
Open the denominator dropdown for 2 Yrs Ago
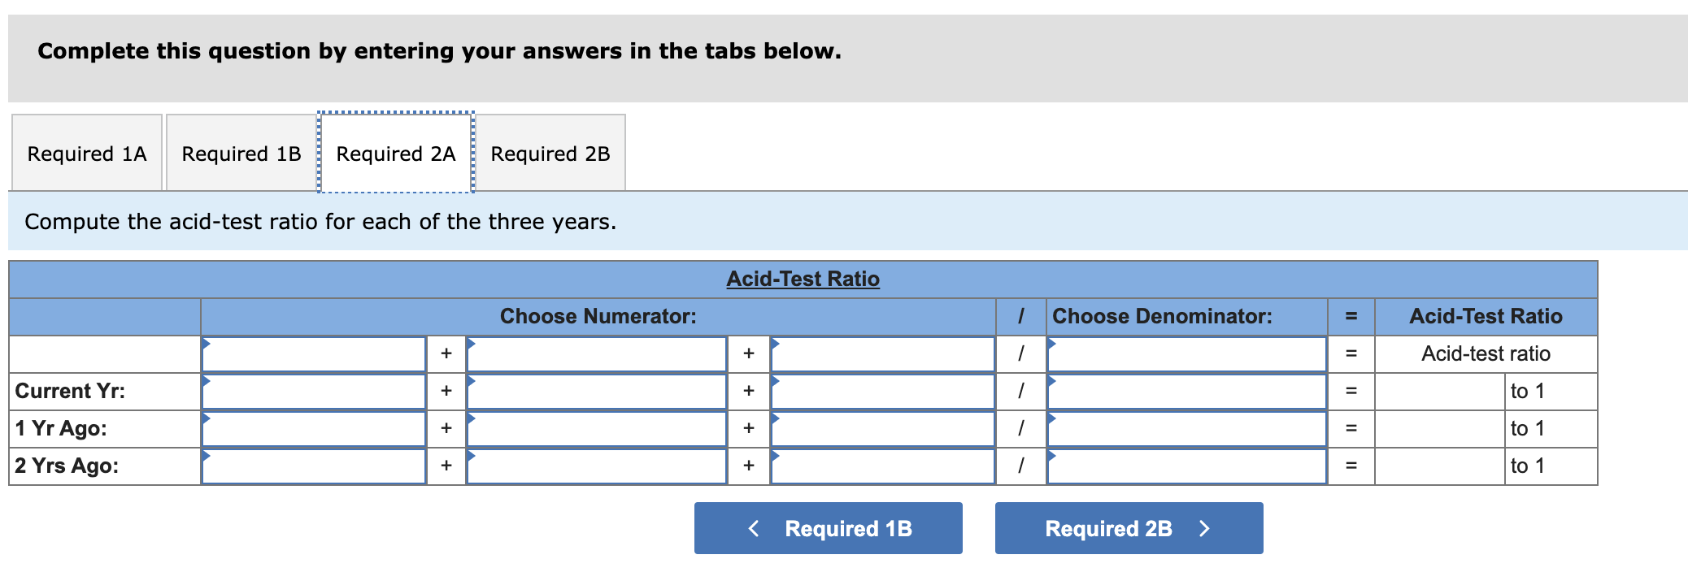coord(1187,466)
